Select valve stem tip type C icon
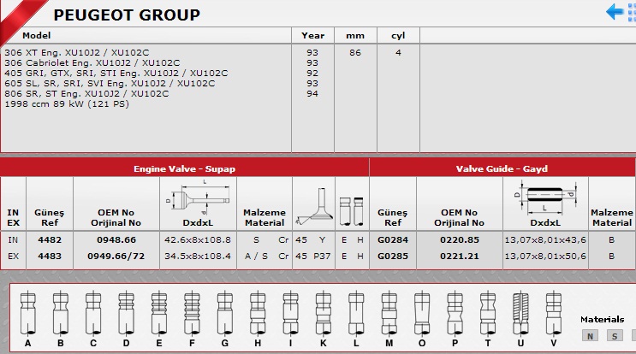636x354 pixels. tap(93, 313)
